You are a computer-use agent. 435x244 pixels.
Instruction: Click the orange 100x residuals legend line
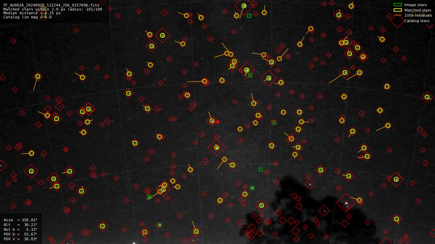click(x=398, y=15)
